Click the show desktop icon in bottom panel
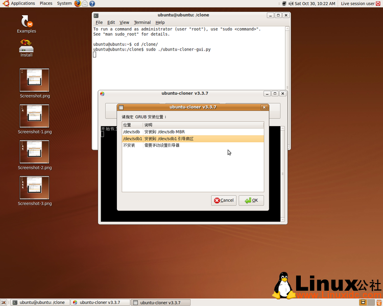The width and height of the screenshot is (383, 306). [4, 302]
